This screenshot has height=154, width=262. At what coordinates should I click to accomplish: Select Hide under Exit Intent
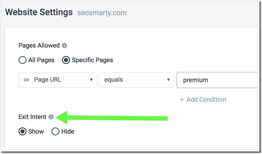55,131
